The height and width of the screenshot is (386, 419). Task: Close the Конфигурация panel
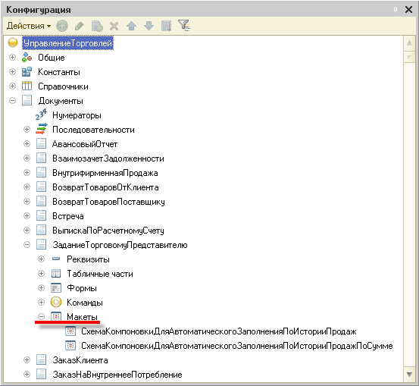click(408, 10)
